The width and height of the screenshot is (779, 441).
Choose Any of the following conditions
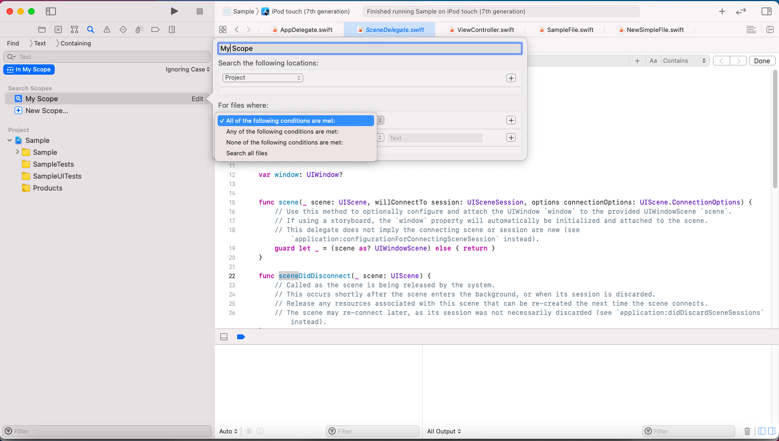[295, 131]
